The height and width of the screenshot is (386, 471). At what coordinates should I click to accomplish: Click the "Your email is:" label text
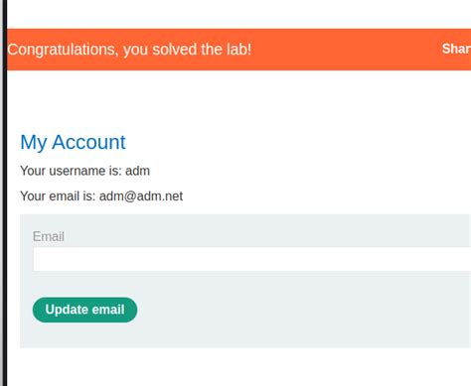click(x=58, y=196)
